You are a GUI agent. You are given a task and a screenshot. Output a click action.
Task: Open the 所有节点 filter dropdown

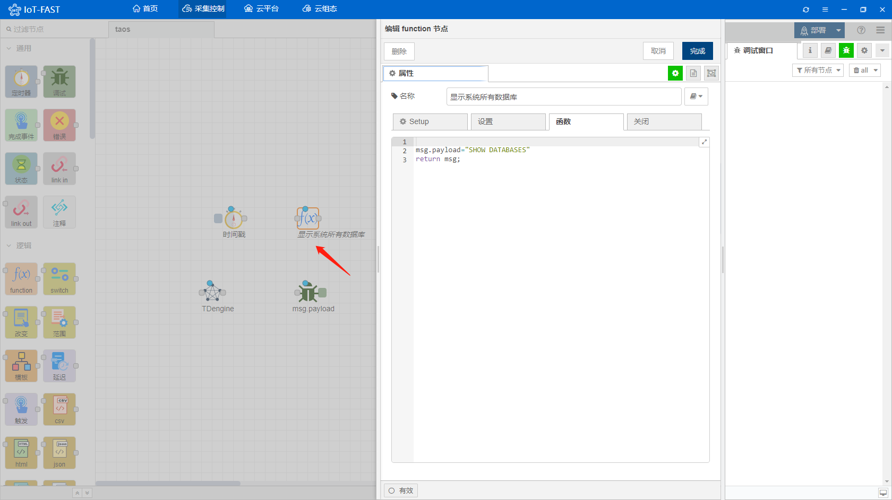[818, 70]
